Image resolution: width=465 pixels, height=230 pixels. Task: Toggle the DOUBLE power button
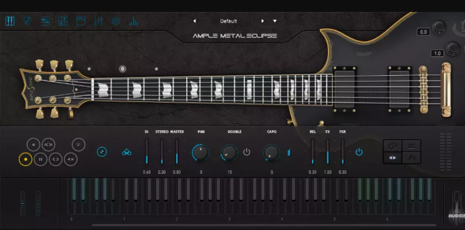pyautogui.click(x=246, y=152)
